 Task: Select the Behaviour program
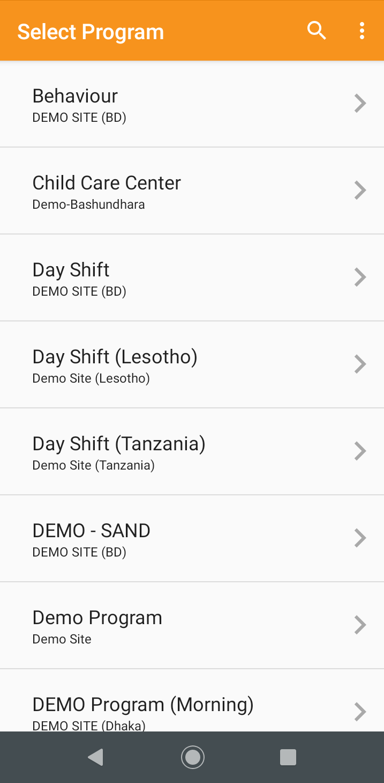point(192,104)
